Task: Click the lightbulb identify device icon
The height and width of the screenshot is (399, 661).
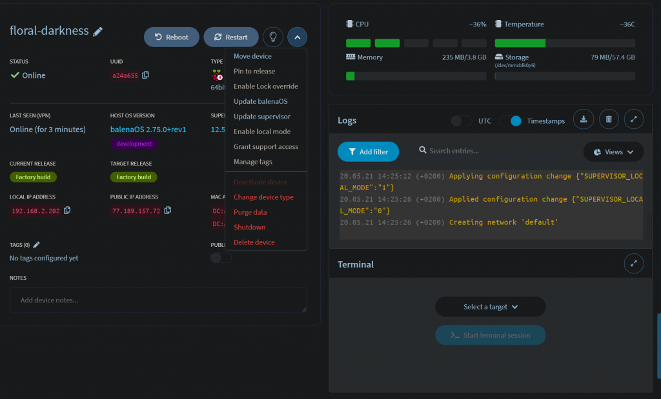Action: tap(273, 37)
